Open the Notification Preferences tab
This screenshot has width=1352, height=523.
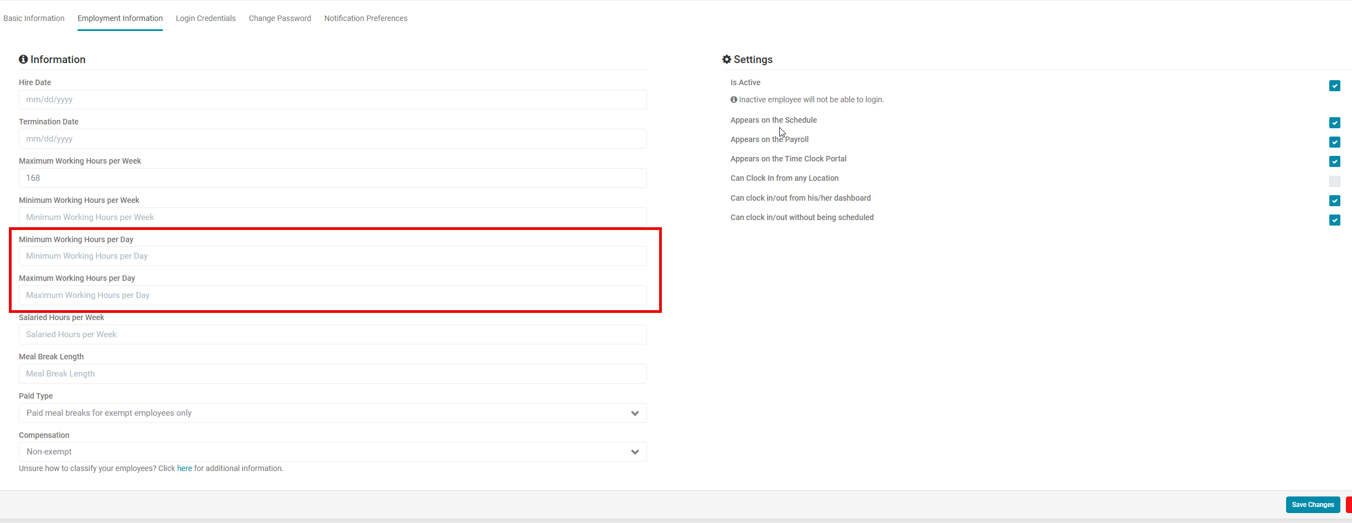point(366,18)
